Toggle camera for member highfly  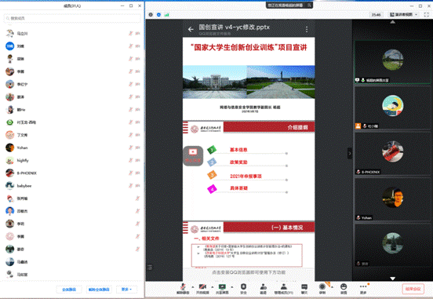[x=137, y=160]
